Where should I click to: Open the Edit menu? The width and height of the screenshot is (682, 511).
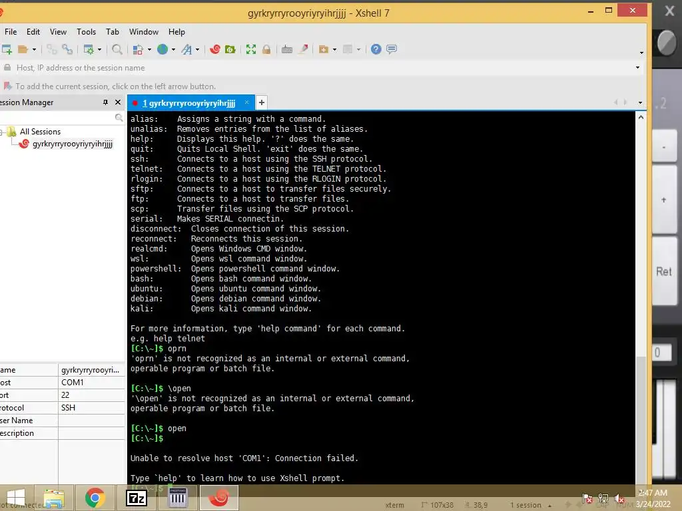point(33,32)
